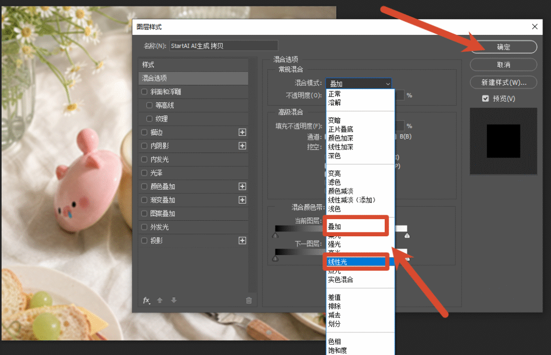Toggle the 预览(V) checkbox
Image resolution: width=551 pixels, height=355 pixels.
(485, 99)
